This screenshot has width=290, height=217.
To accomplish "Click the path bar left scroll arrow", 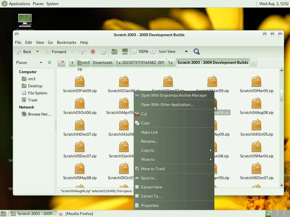I will [72, 62].
